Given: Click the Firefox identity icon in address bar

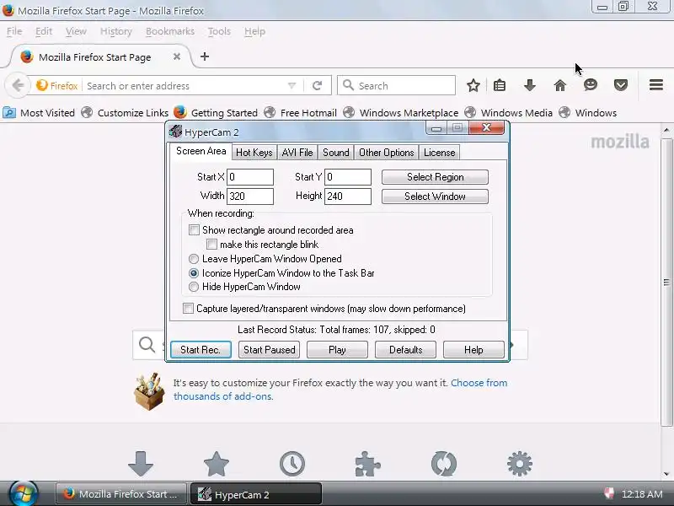Looking at the screenshot, I should click(57, 86).
